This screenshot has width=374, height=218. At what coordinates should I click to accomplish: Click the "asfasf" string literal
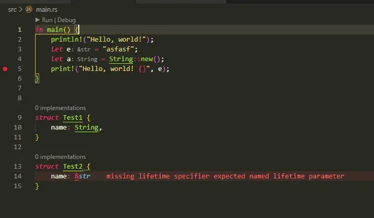point(118,49)
